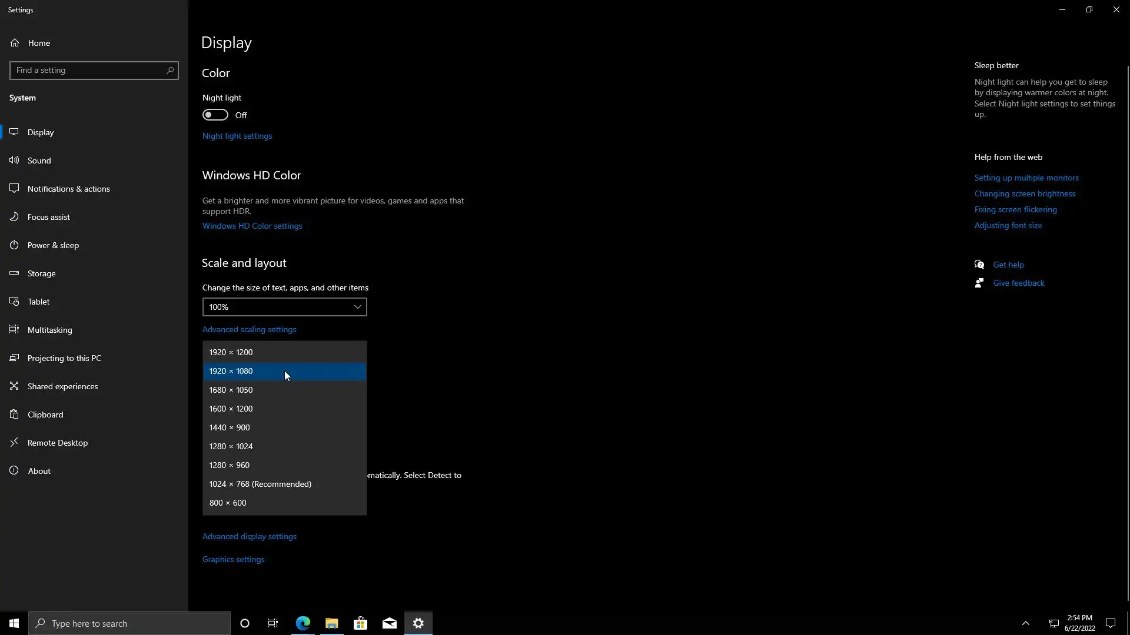
Task: Open Advanced scaling settings link
Action: [x=249, y=329]
